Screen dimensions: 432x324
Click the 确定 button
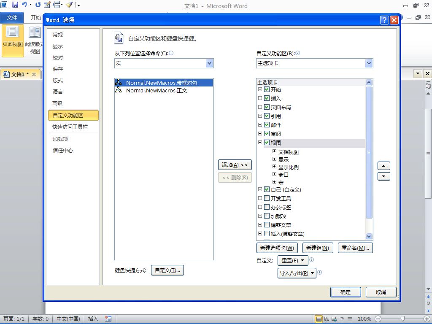[346, 292]
